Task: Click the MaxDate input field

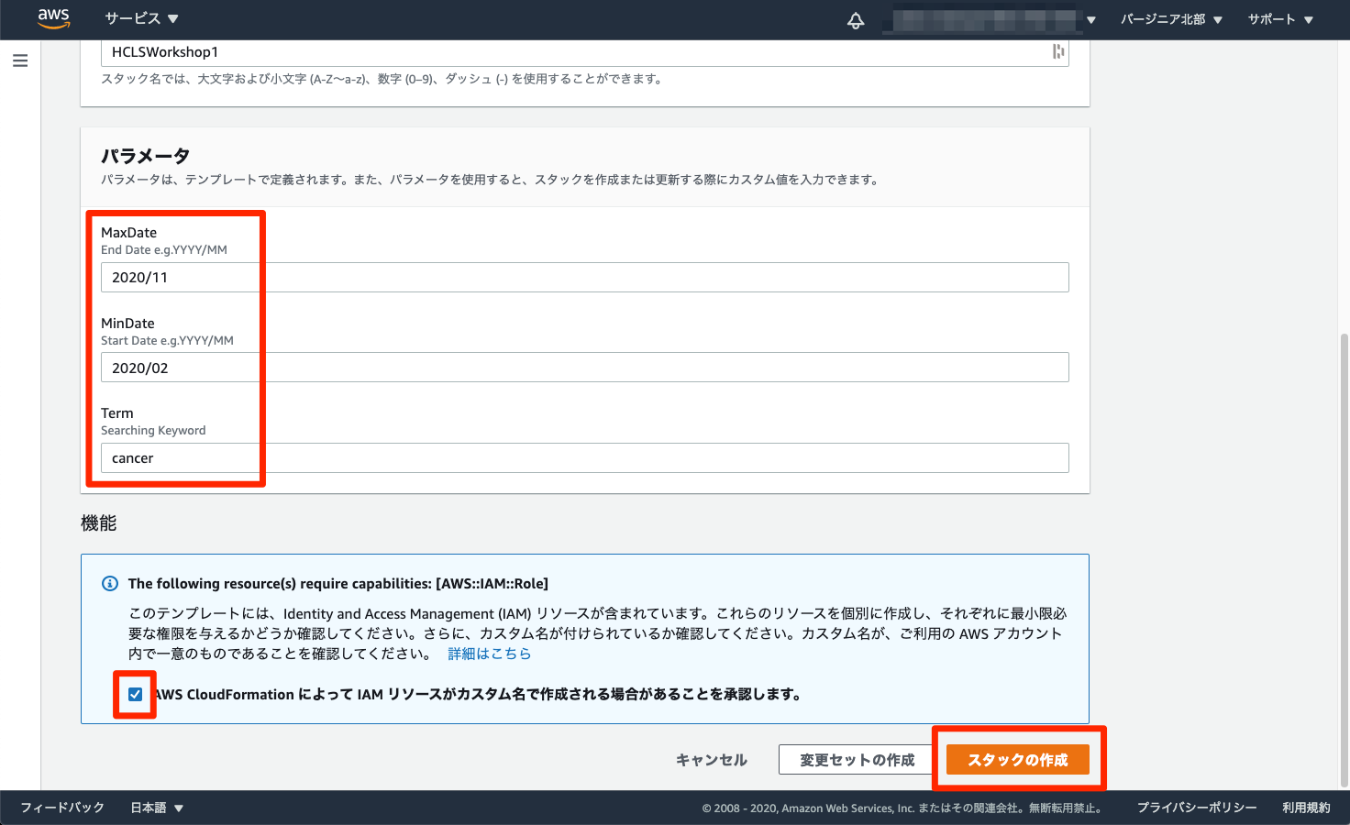Action: click(585, 278)
